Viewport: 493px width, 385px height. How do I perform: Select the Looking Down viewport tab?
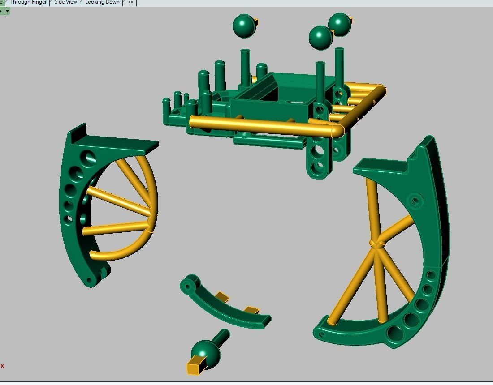point(102,2)
